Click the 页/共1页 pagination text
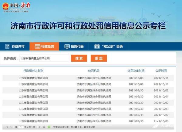This screenshot has height=132, width=182. tap(30, 127)
